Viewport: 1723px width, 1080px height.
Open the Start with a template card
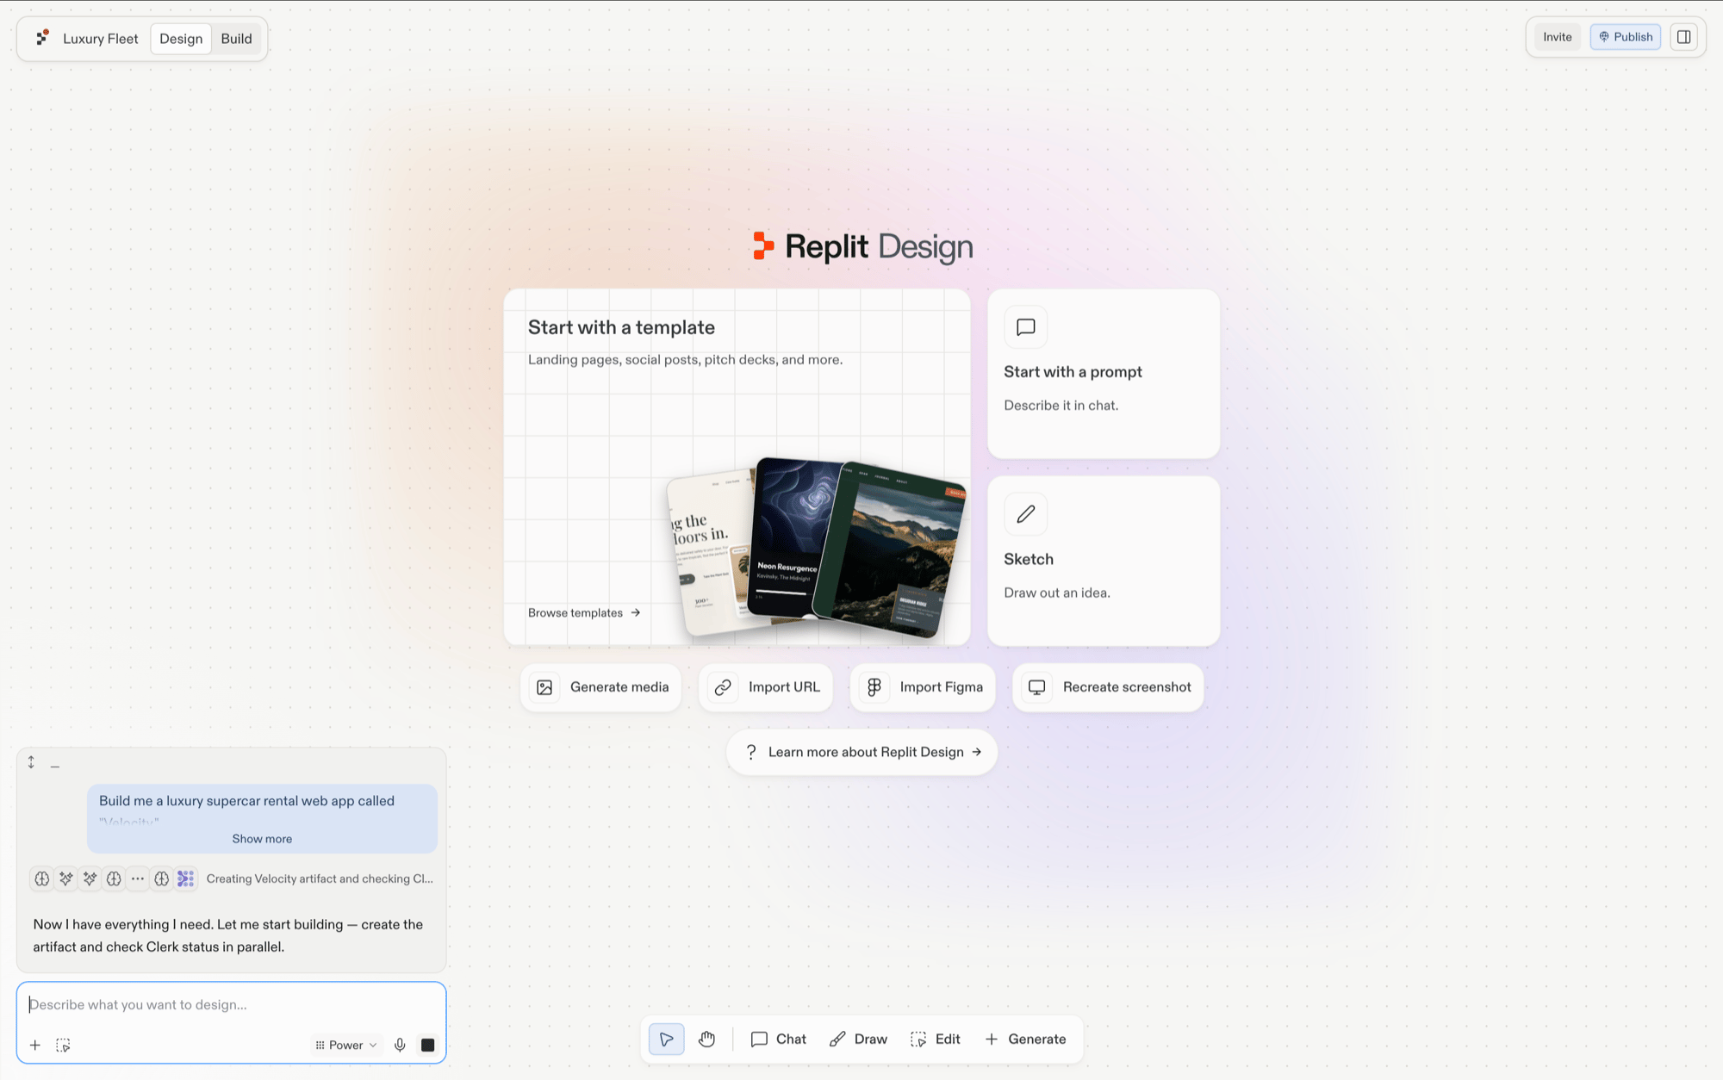737,467
